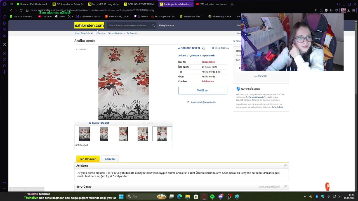The height and width of the screenshot is (201, 358).
Task: Click the heart bookmark icon
Action: click(336, 10)
